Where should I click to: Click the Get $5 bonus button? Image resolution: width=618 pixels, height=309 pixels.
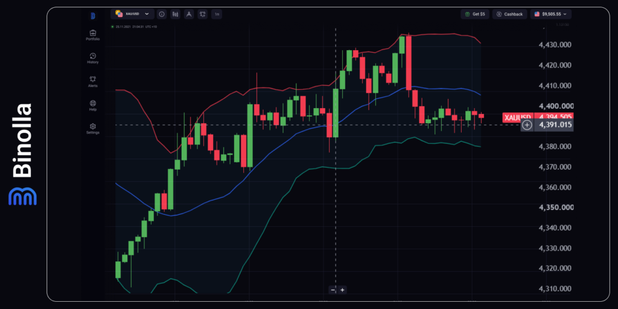point(475,14)
